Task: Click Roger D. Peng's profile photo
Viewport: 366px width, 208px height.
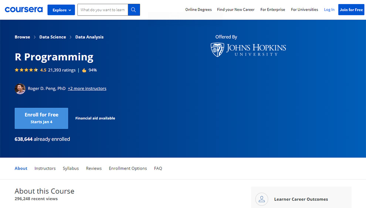Action: 20,89
